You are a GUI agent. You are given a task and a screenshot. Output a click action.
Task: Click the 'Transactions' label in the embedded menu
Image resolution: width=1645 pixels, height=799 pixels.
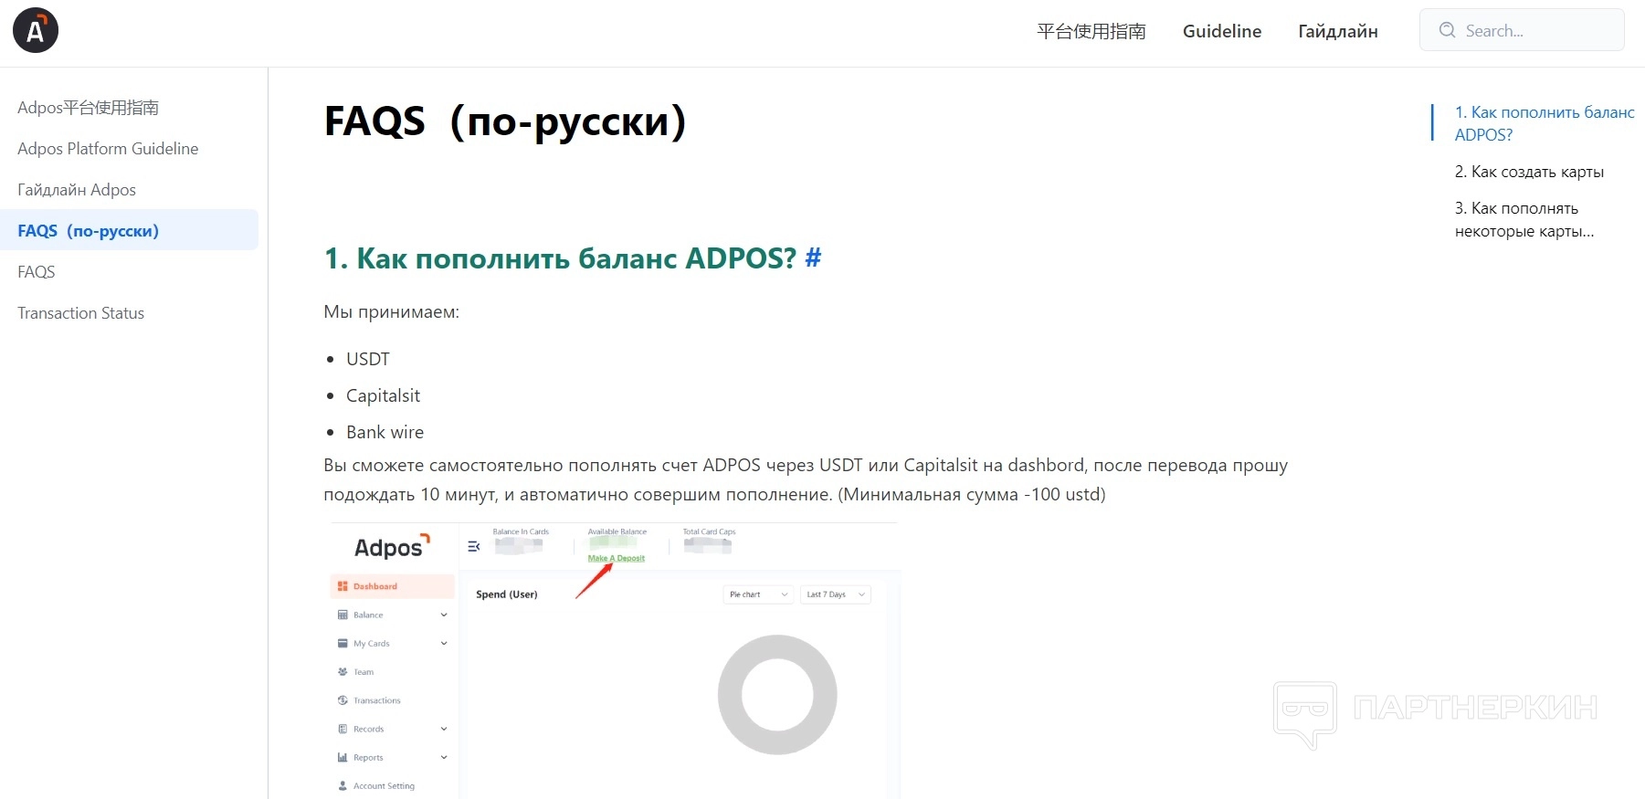click(377, 700)
